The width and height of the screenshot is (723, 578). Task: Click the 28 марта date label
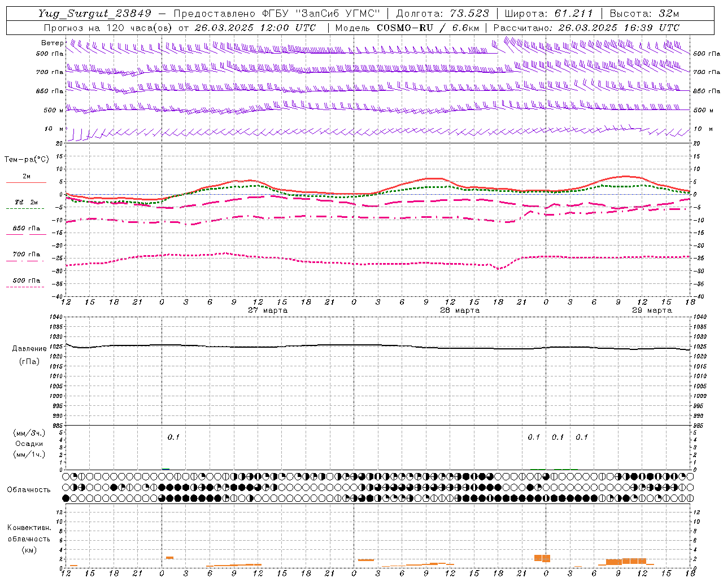tap(460, 310)
